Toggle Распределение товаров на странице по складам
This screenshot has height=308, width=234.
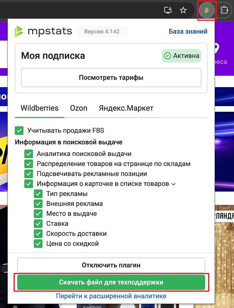pos(29,164)
